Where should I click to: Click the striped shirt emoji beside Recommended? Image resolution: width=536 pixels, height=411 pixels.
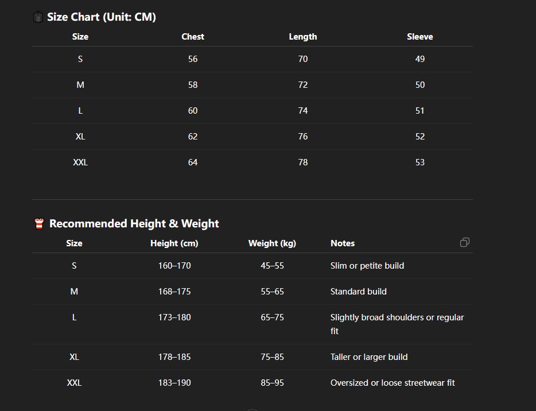(39, 224)
